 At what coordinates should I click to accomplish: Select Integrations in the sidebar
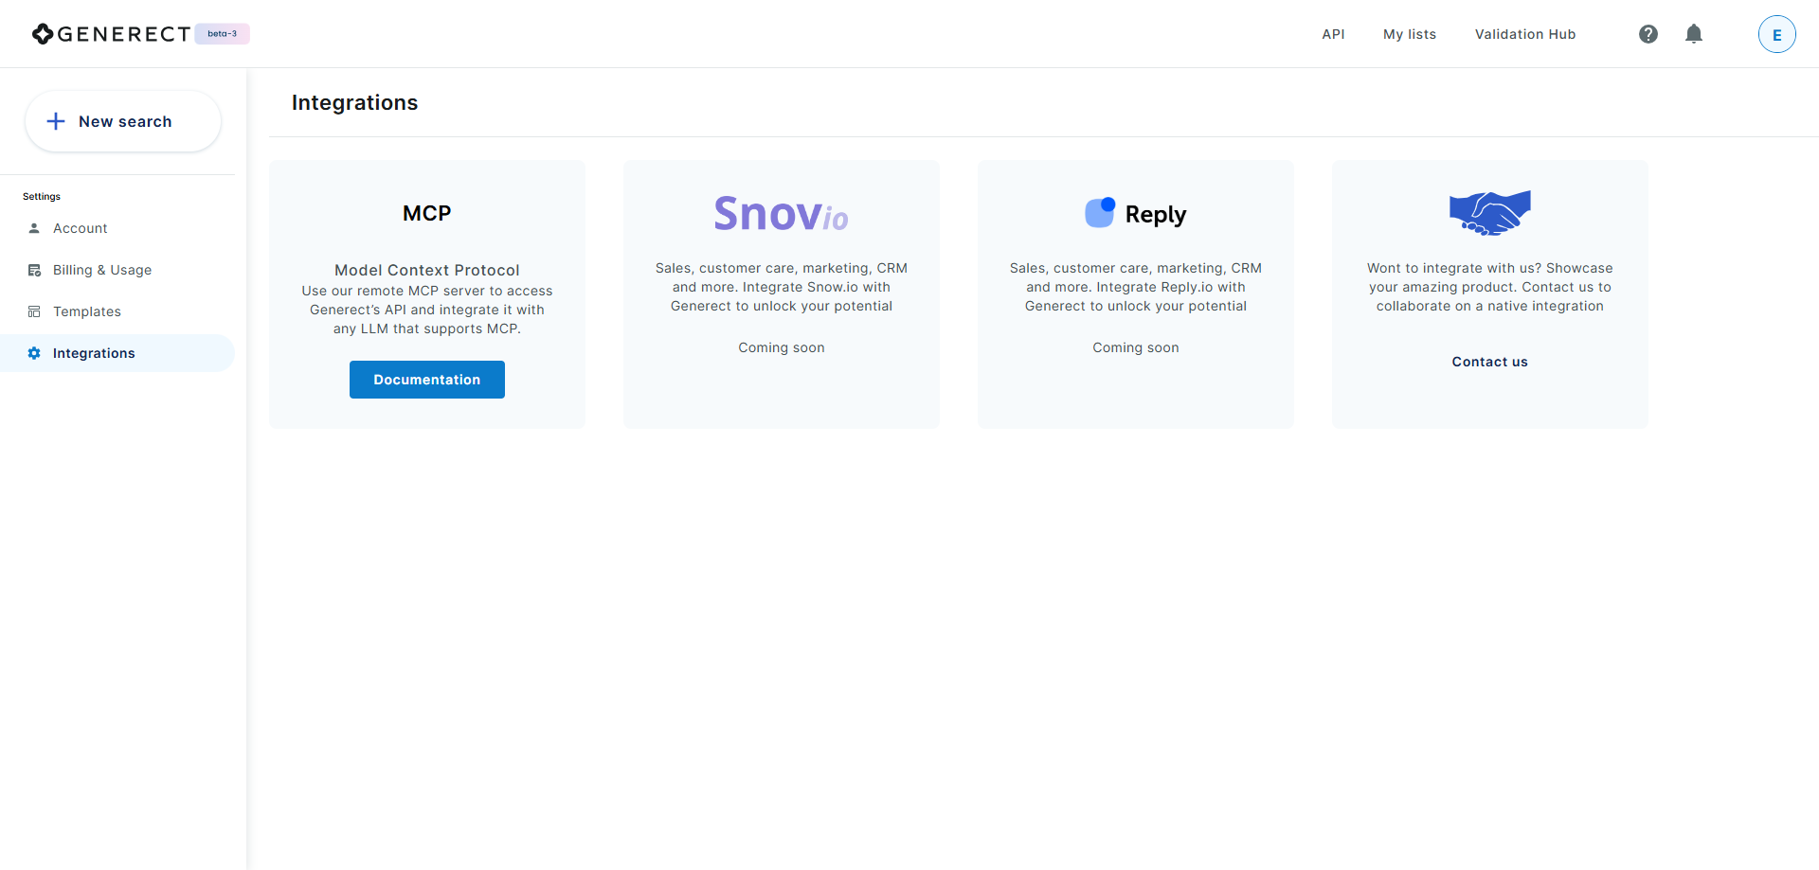click(x=117, y=353)
